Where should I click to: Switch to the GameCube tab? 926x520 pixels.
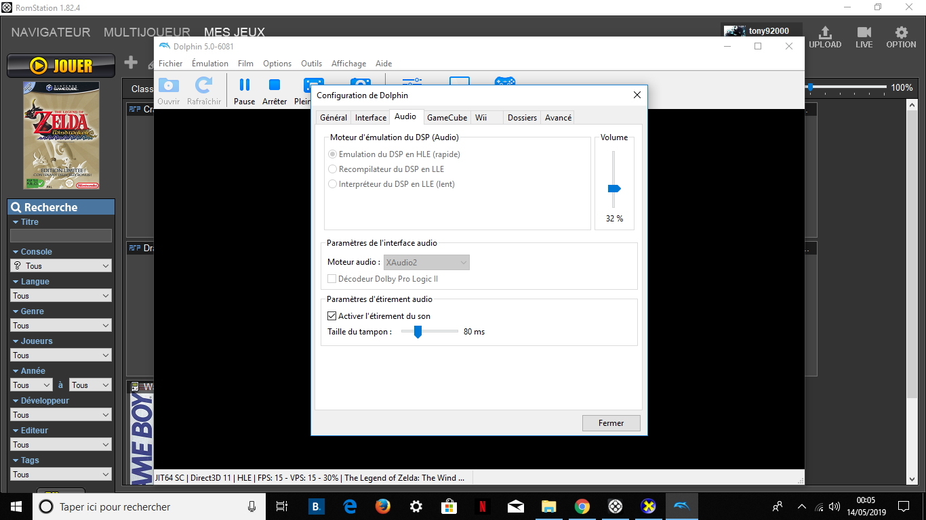click(447, 118)
